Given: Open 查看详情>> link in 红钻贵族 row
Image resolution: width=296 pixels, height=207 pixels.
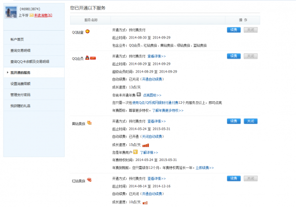Looking at the screenshot, I should coord(156,179).
